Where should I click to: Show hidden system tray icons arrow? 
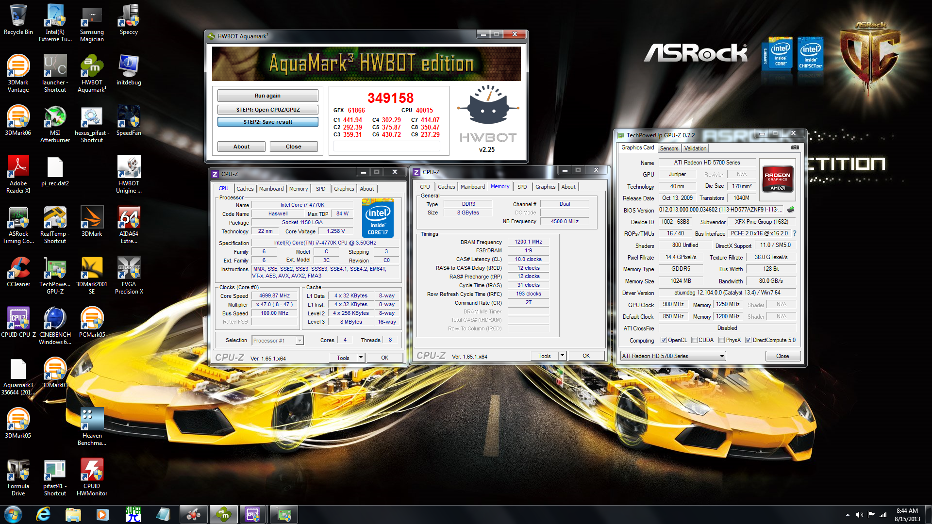point(848,515)
